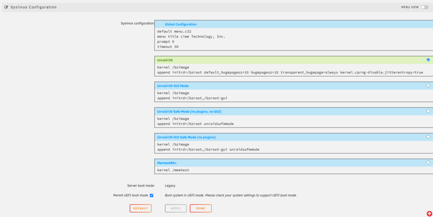The width and height of the screenshot is (433, 217).
Task: Click the Unraid OS GUI Safe Mode header label
Action: [x=186, y=137]
